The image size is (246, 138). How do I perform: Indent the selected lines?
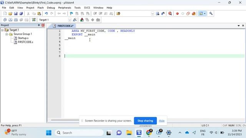pos(95,14)
